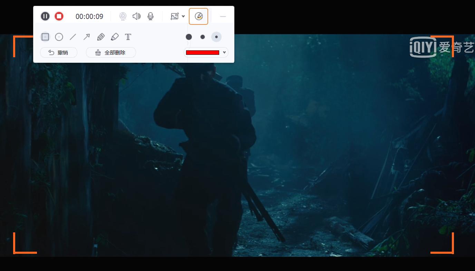Mute the system speaker audio

pos(137,16)
